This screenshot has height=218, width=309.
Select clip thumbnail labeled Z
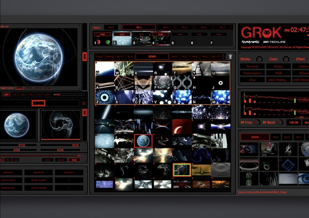tap(105, 97)
